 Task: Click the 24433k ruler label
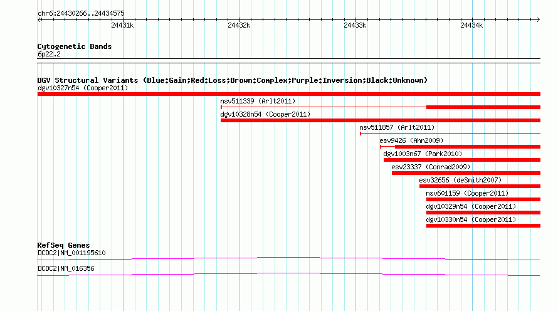355,25
